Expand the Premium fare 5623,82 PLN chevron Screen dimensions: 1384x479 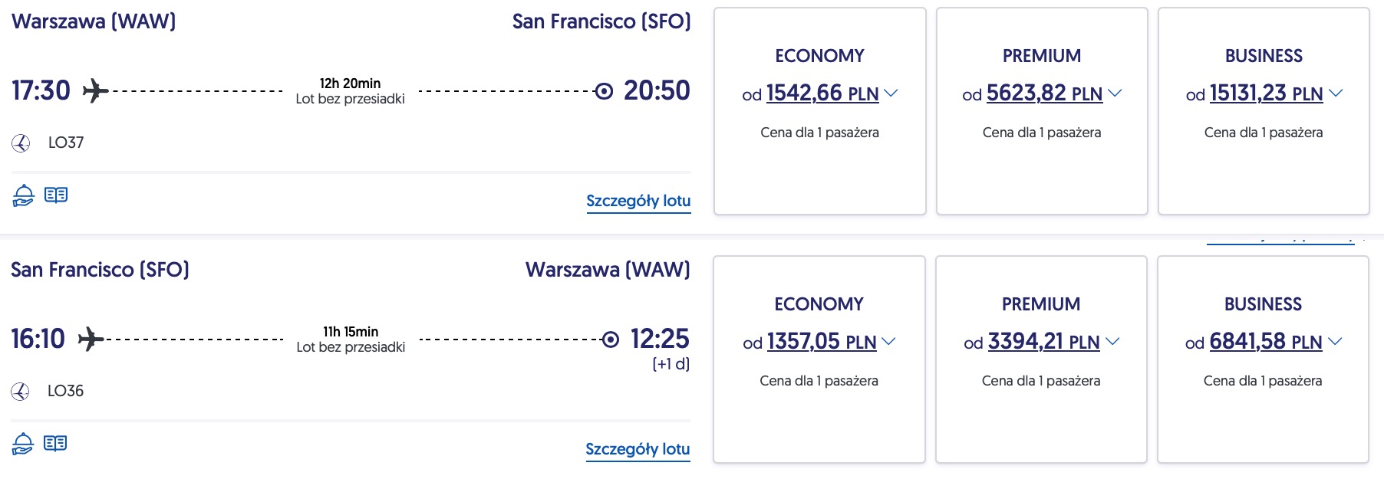[x=1115, y=93]
